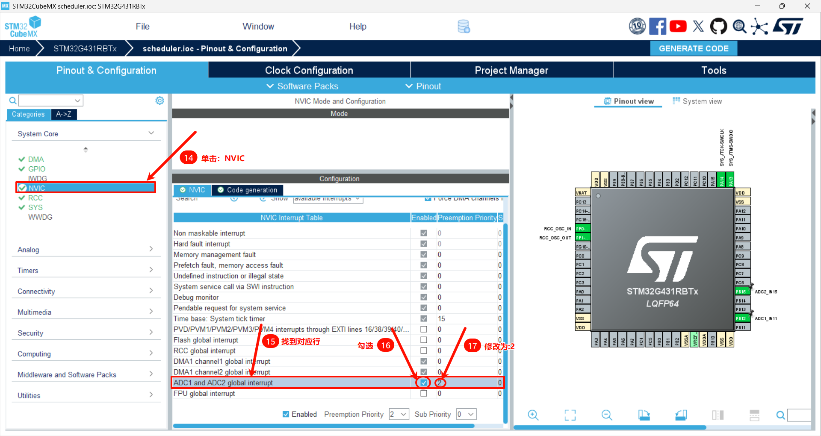This screenshot has width=821, height=436.
Task: Toggle DMA1 channel2 global interrupt checkbox
Action: [424, 372]
